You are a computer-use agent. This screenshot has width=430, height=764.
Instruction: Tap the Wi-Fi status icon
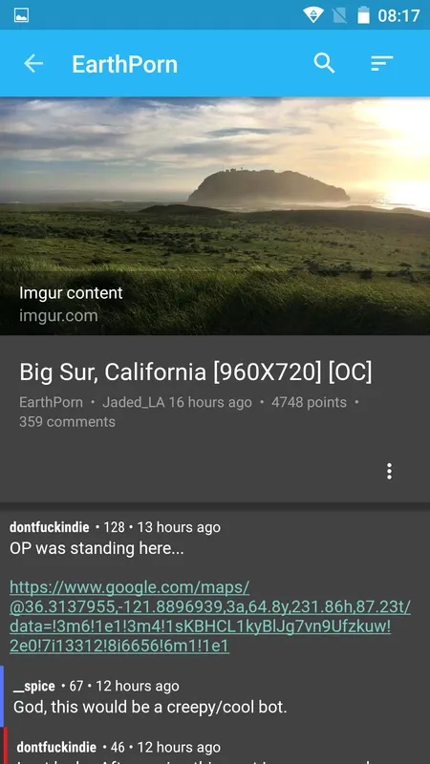pyautogui.click(x=313, y=15)
